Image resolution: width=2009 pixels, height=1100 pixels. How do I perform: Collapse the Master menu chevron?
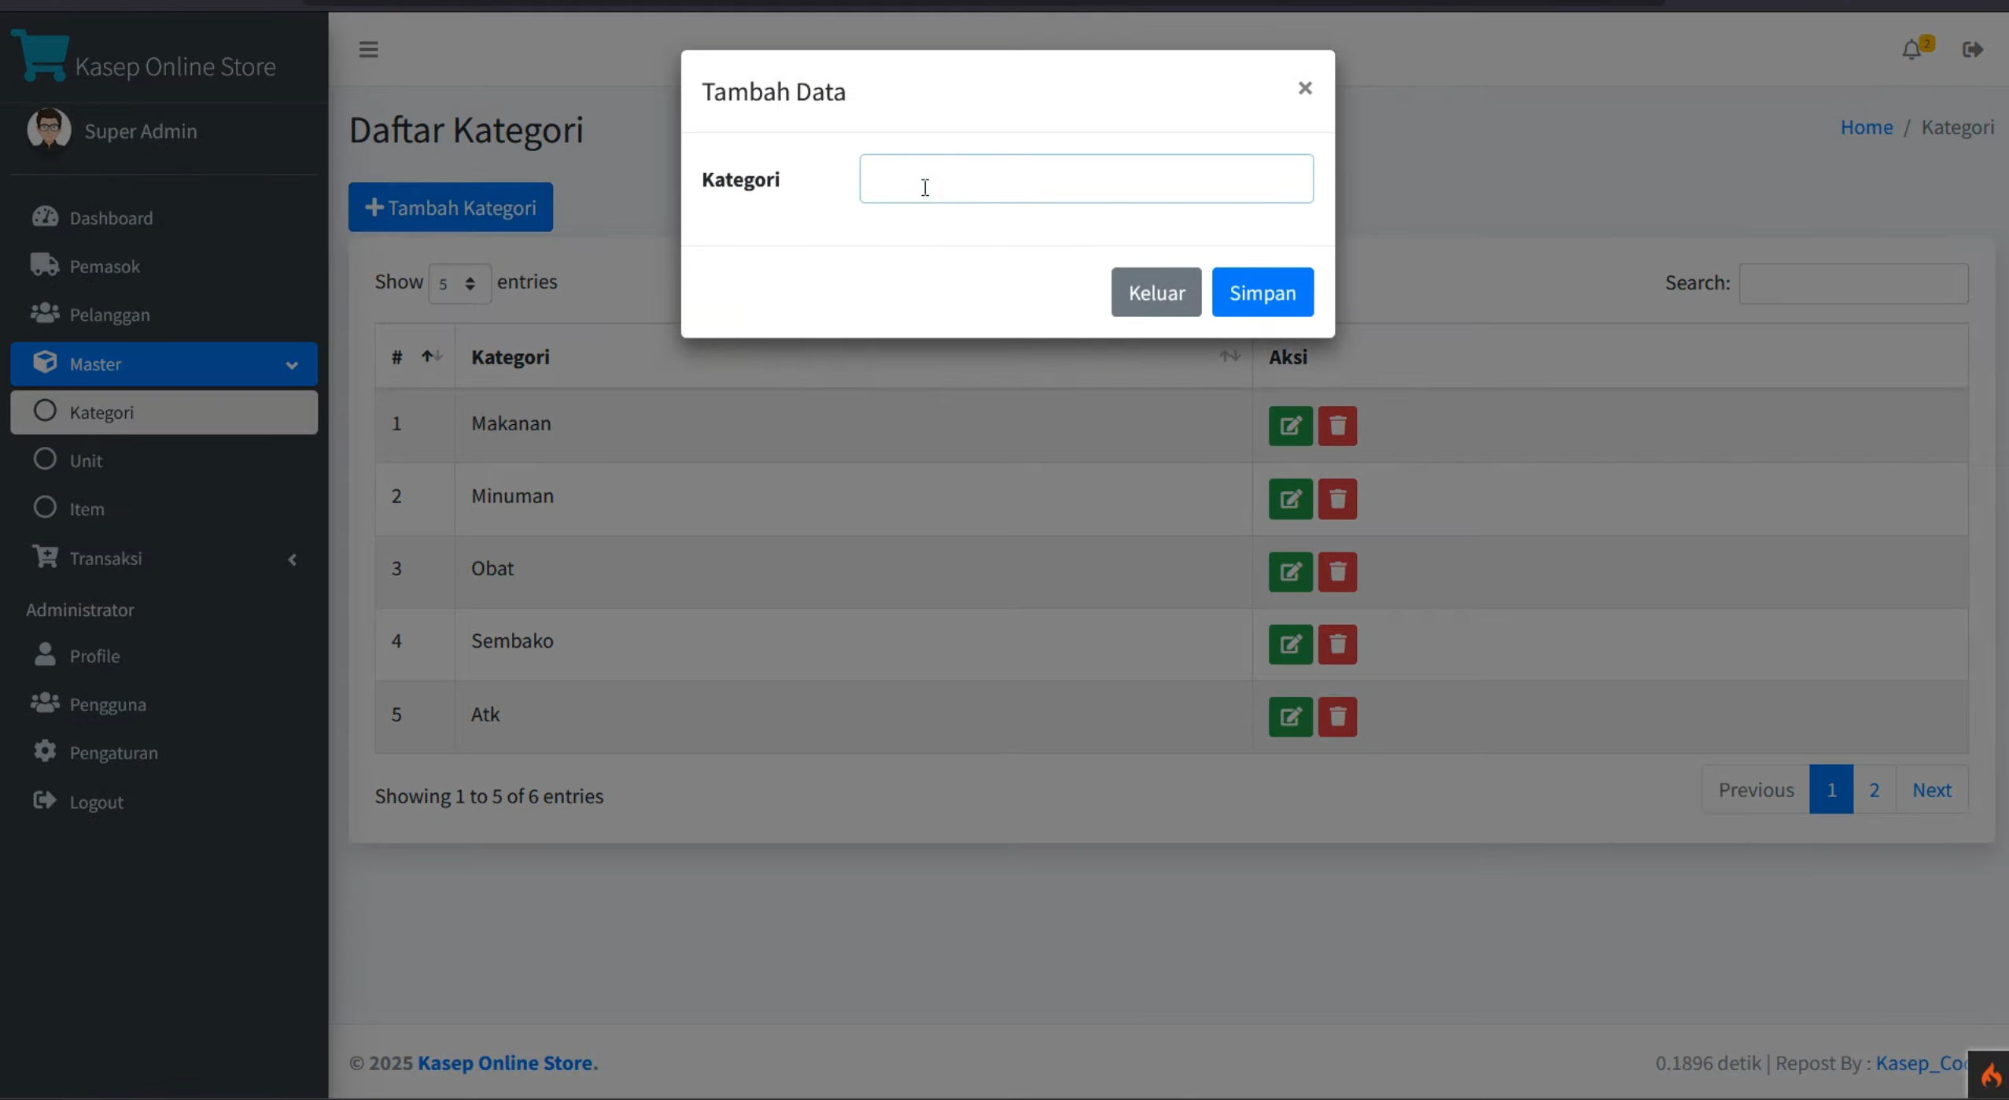(x=292, y=364)
